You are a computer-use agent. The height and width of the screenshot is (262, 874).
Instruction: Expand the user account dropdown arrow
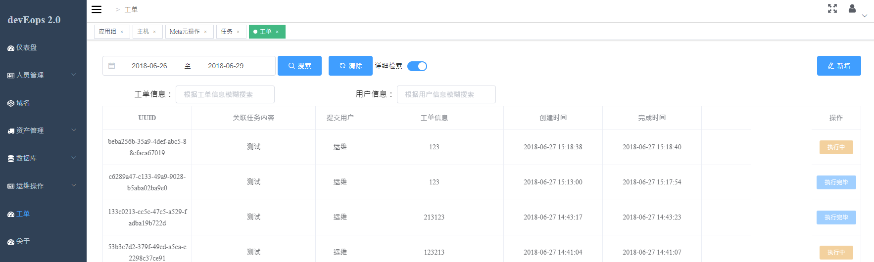(x=865, y=16)
